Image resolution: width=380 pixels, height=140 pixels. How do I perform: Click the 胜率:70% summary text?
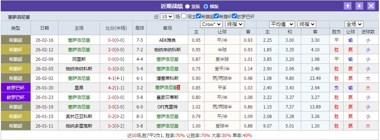pos(175,135)
